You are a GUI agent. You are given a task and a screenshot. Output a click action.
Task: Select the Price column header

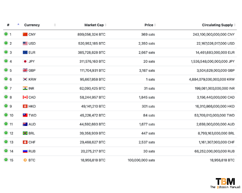(x=149, y=25)
